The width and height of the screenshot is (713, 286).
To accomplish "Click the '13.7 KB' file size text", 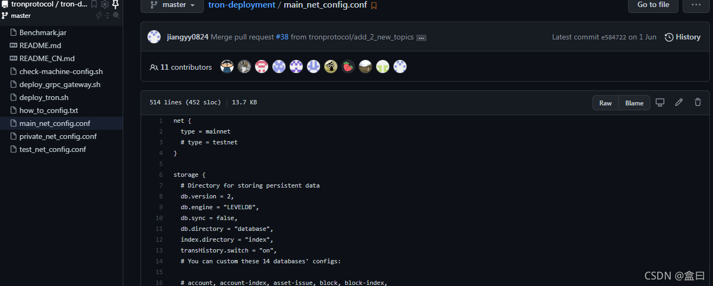I will (244, 102).
